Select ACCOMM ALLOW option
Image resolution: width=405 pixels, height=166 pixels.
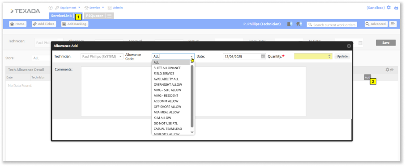click(171, 101)
